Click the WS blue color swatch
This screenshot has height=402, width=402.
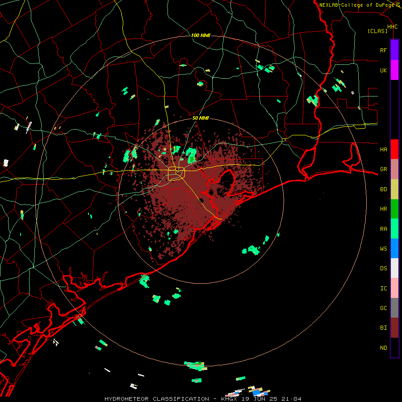394,248
